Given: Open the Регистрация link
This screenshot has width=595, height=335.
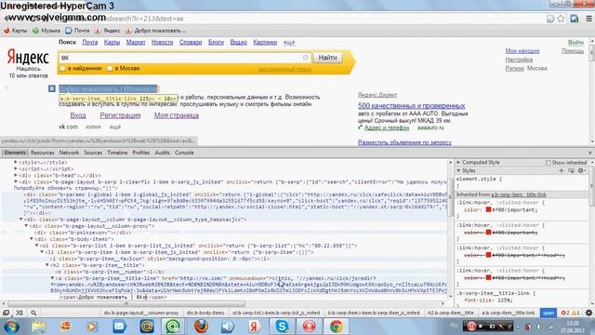Looking at the screenshot, I should coord(120,115).
